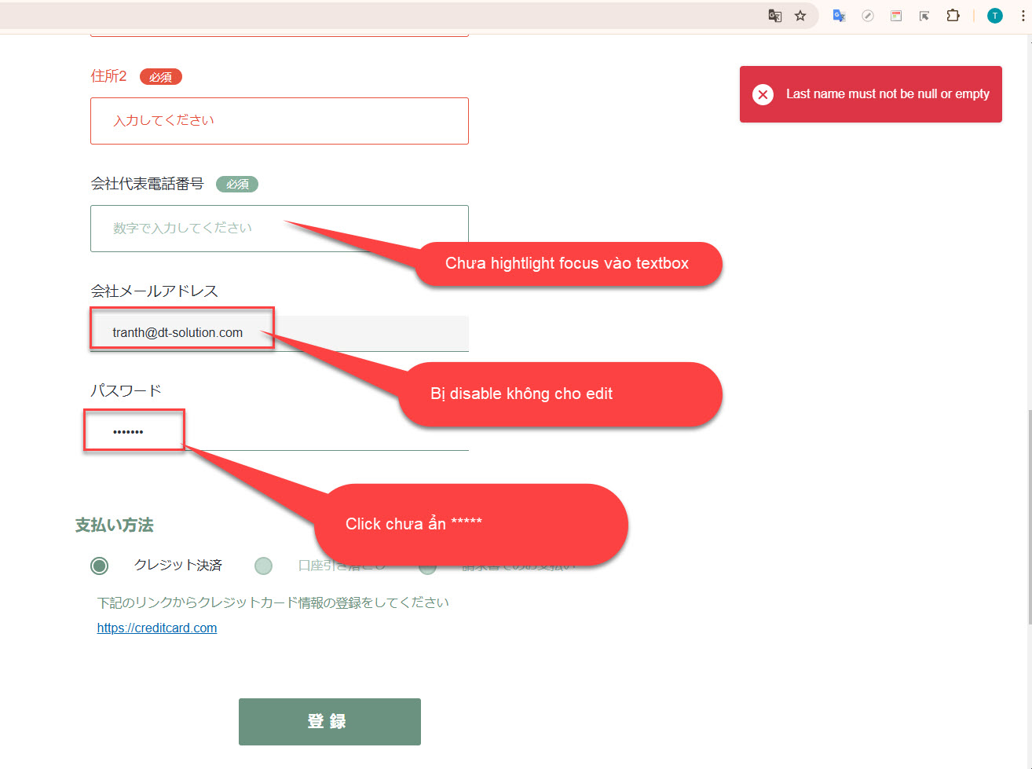Click the translate page icon in address bar
Screen dimensions: 1032x769
(774, 16)
